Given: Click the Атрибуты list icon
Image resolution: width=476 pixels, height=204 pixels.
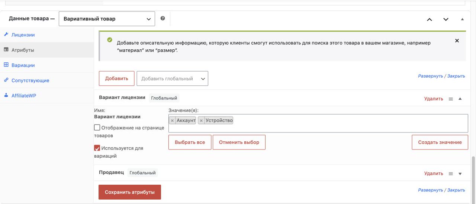Looking at the screenshot, I should (6, 50).
